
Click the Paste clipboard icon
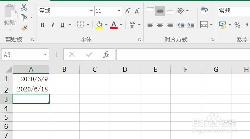coord(11,11)
